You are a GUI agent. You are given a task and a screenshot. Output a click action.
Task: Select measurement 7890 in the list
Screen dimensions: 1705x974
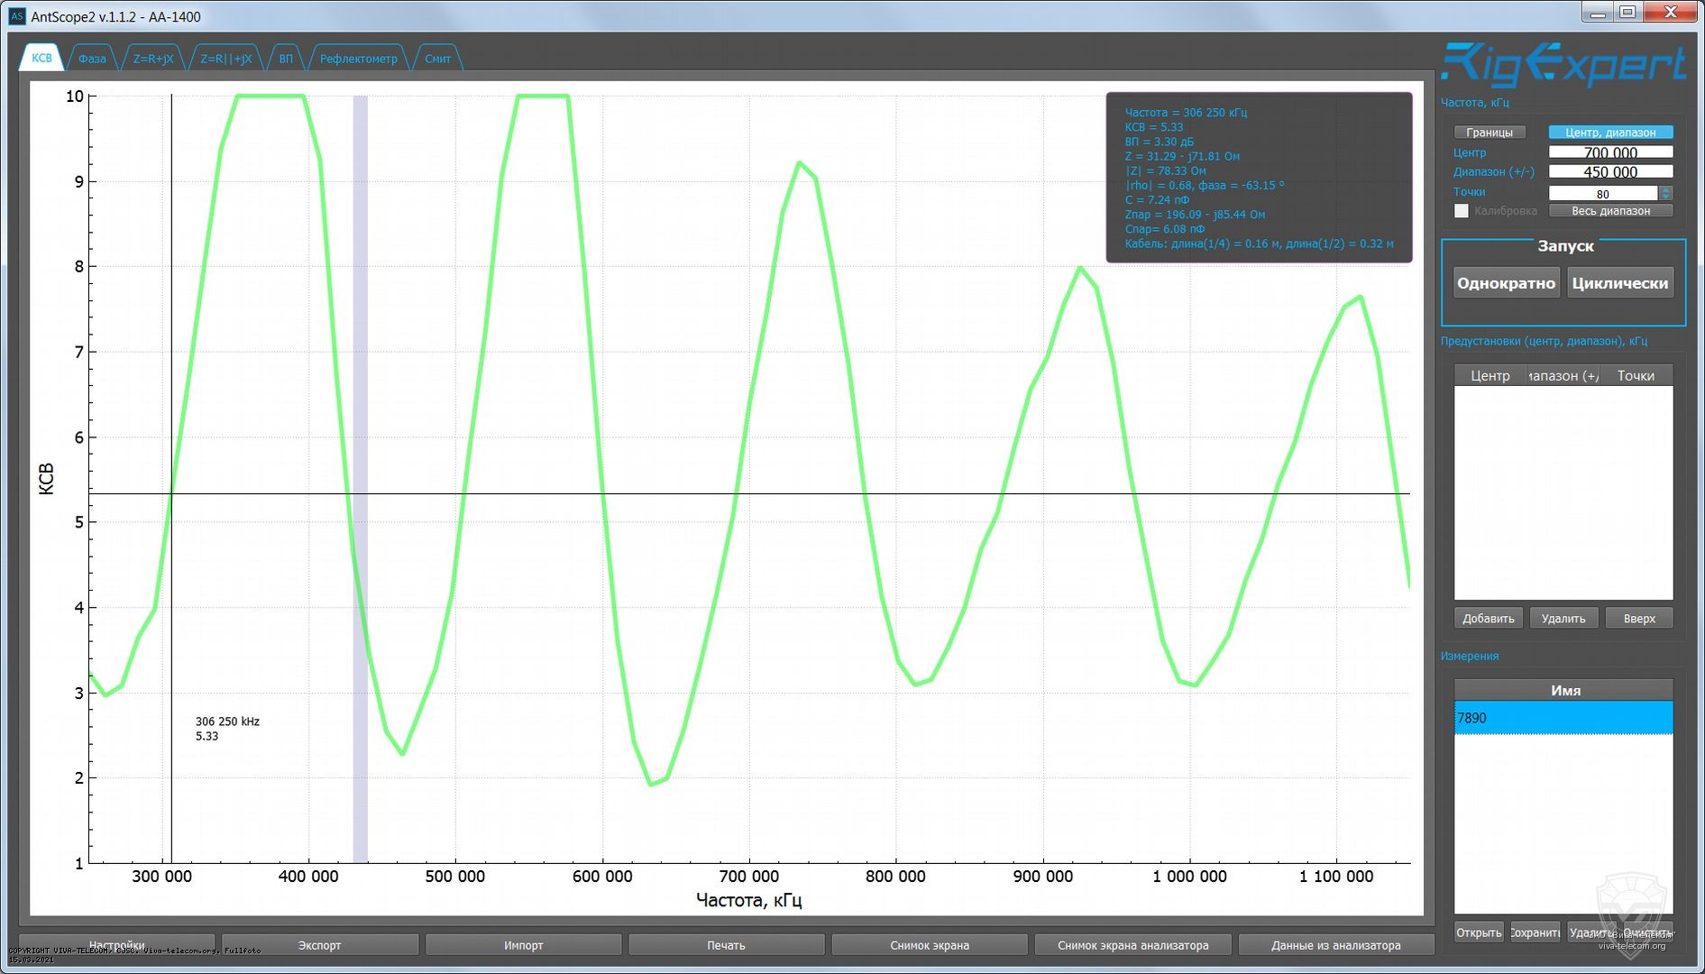(1563, 718)
